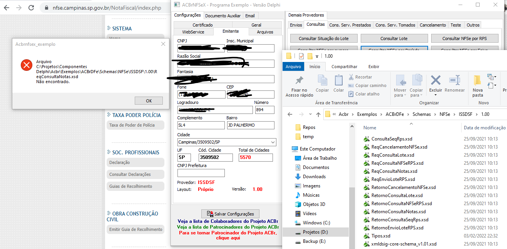Expand the Mover para dropdown

pyautogui.click(x=405, y=95)
